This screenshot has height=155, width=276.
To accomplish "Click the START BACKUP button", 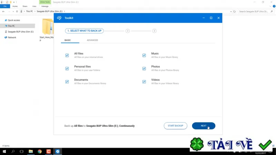I will (x=176, y=126).
